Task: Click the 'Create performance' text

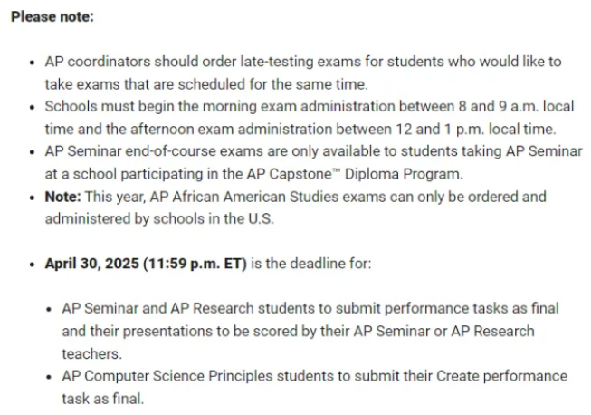Action: click(501, 377)
